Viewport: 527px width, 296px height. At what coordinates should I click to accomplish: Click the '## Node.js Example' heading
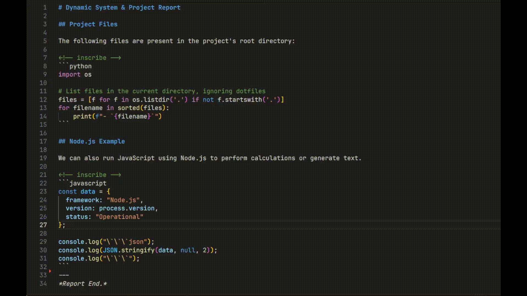92,141
